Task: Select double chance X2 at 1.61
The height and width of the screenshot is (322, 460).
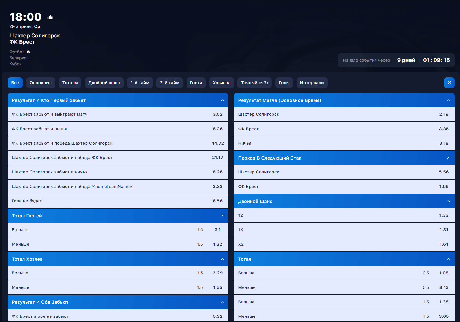Action: click(x=344, y=244)
